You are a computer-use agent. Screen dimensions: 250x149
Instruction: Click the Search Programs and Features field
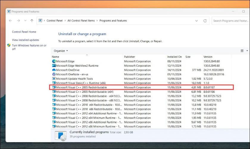pos(231,21)
